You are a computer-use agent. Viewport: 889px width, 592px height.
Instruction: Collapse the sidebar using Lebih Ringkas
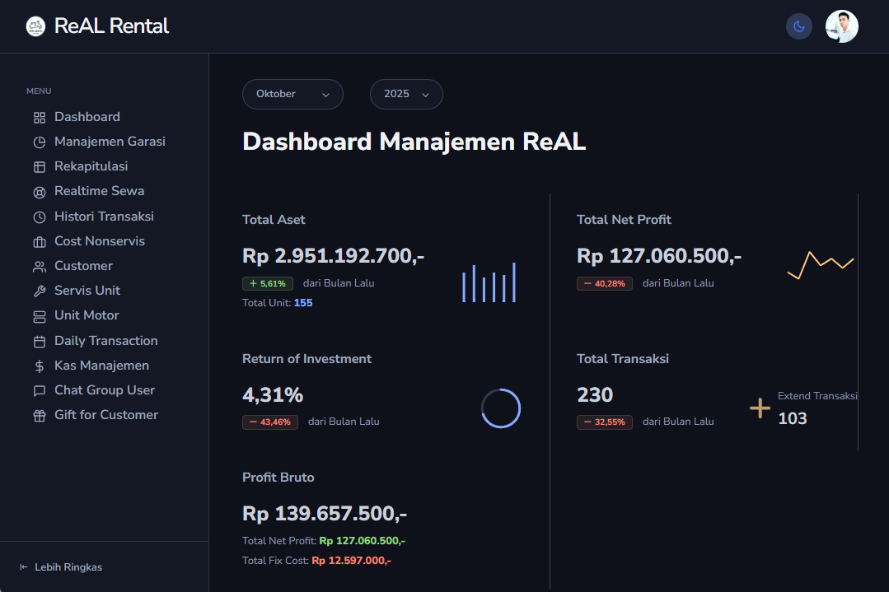(61, 567)
